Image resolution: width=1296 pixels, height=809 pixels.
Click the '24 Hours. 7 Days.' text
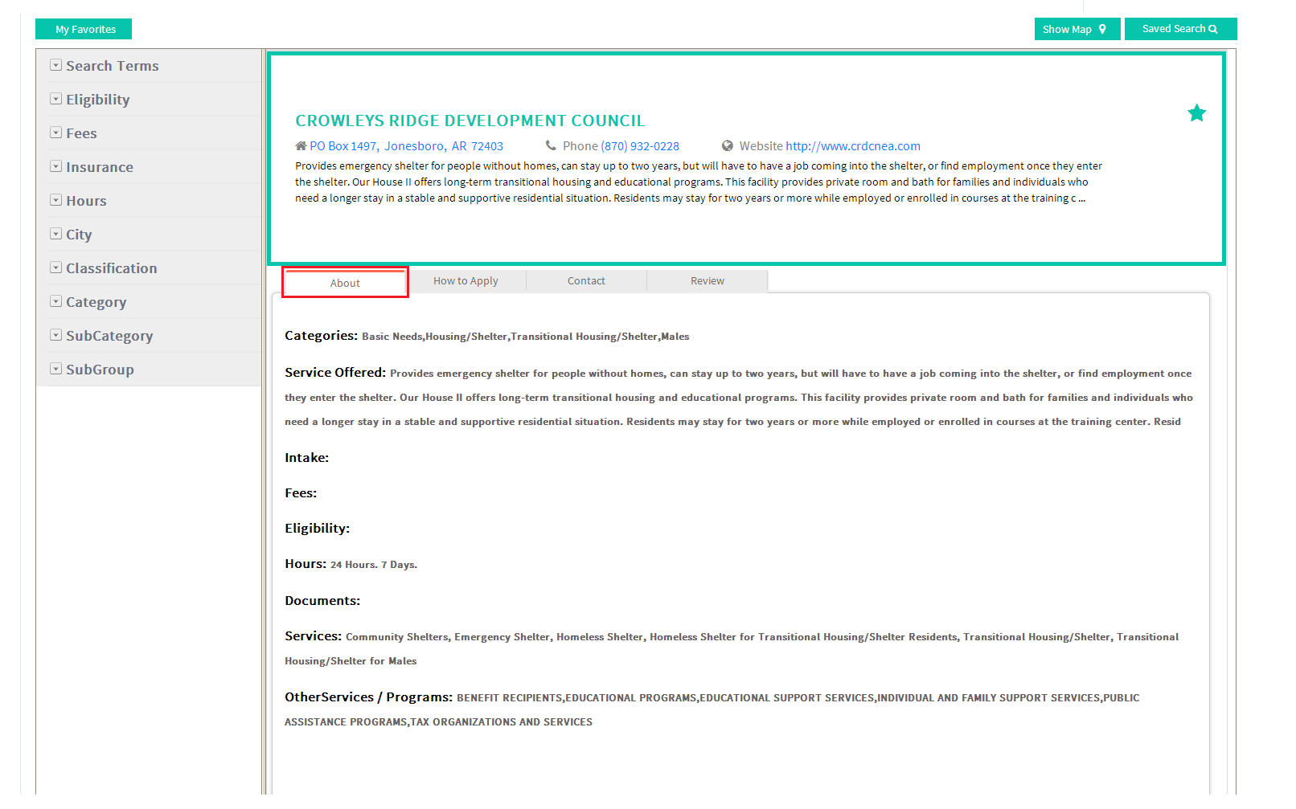pos(374,565)
